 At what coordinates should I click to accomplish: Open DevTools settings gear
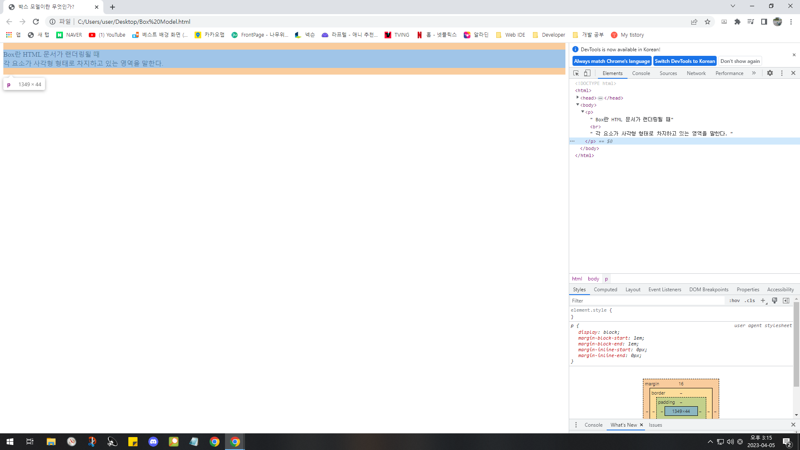tap(770, 73)
